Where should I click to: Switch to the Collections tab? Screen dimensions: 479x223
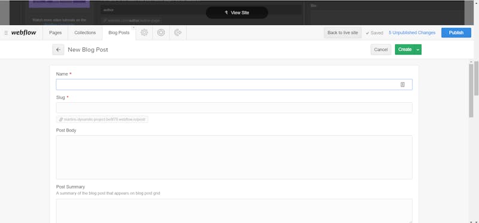85,33
